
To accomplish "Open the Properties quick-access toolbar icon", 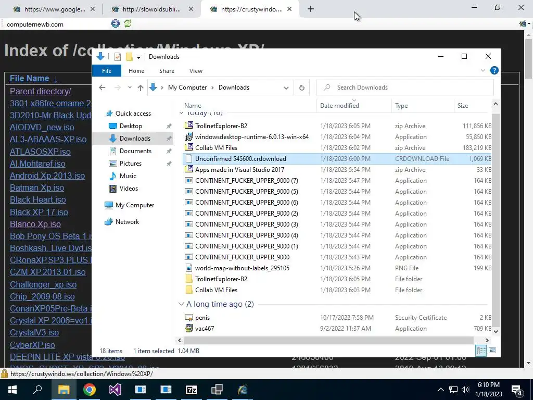I will click(118, 57).
